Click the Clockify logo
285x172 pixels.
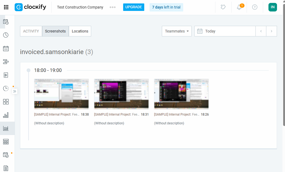pos(30,7)
